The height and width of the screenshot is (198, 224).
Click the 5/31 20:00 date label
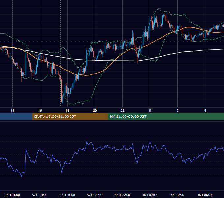(95, 195)
